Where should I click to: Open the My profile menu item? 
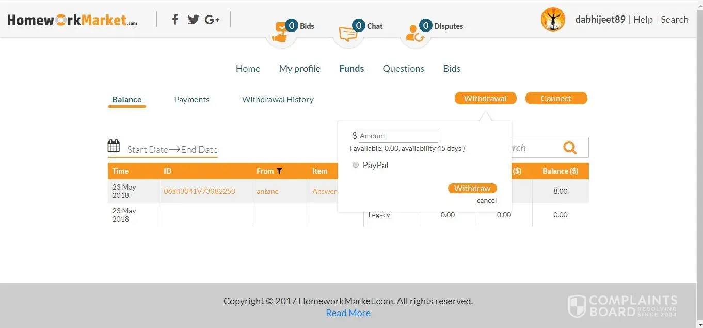pyautogui.click(x=300, y=69)
